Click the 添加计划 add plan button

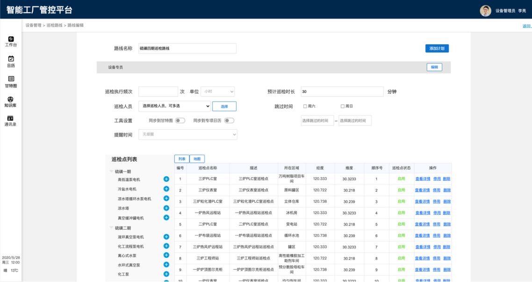pos(437,48)
